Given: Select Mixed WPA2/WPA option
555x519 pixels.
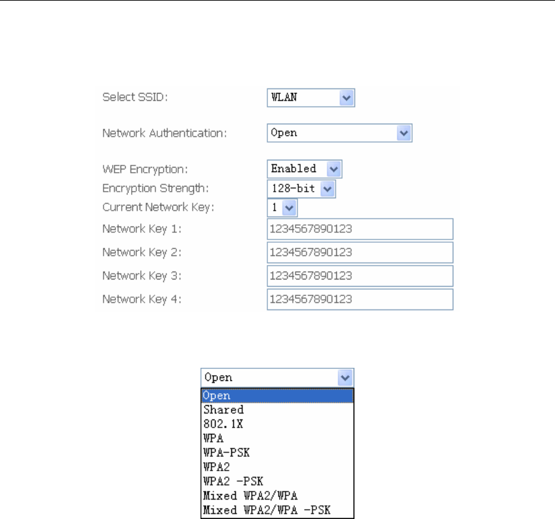Looking at the screenshot, I should (x=277, y=495).
